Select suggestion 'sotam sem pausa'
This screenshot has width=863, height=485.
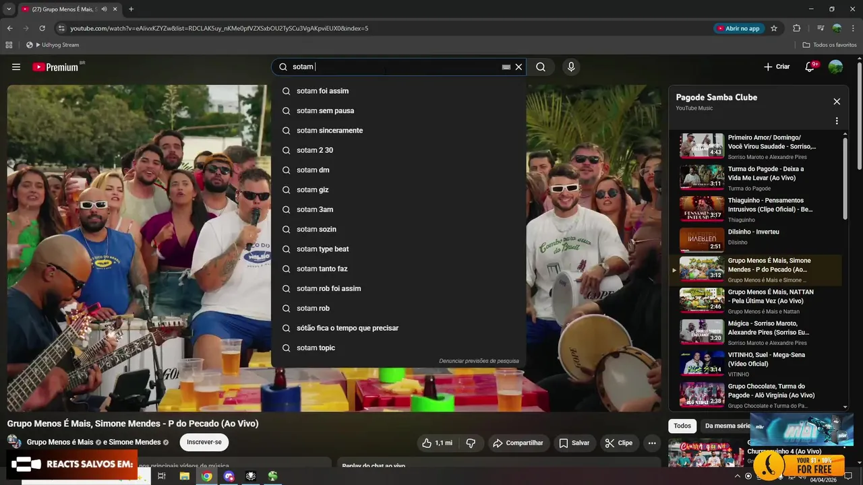398,110
